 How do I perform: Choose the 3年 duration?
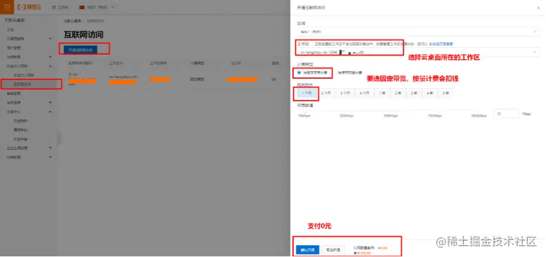click(414, 93)
